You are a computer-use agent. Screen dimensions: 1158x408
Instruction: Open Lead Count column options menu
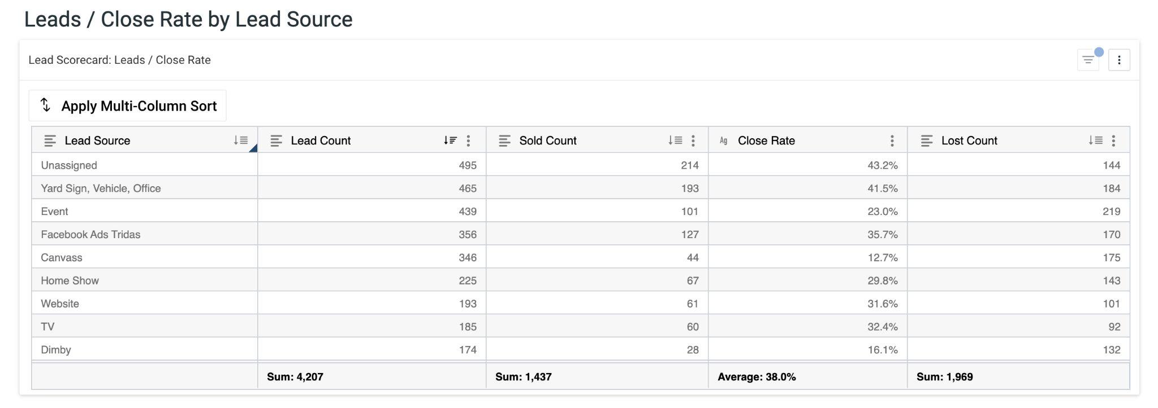tap(468, 141)
